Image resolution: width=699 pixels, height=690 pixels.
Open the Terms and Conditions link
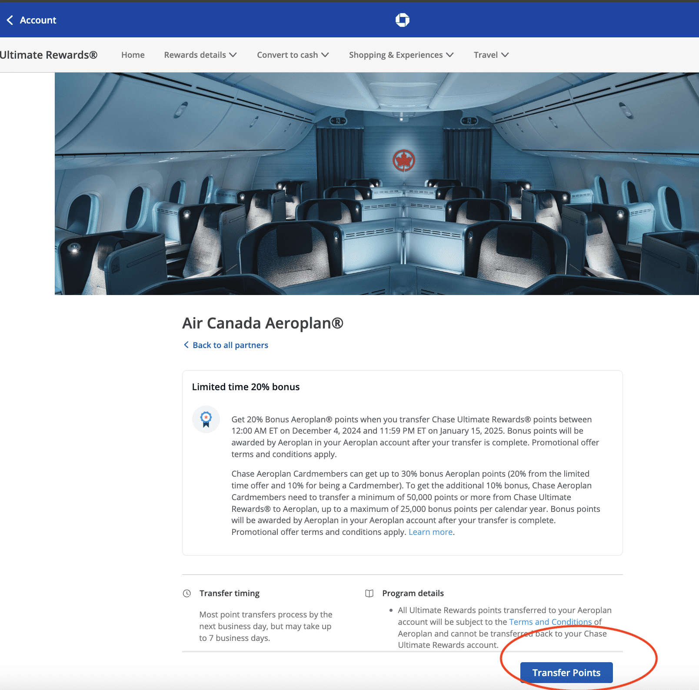coord(550,622)
